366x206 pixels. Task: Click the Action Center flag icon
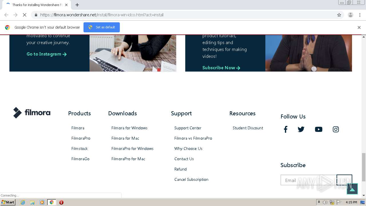(339, 202)
